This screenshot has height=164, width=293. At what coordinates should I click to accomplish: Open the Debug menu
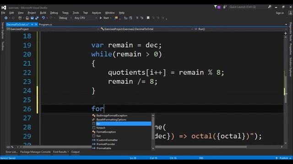[54, 13]
